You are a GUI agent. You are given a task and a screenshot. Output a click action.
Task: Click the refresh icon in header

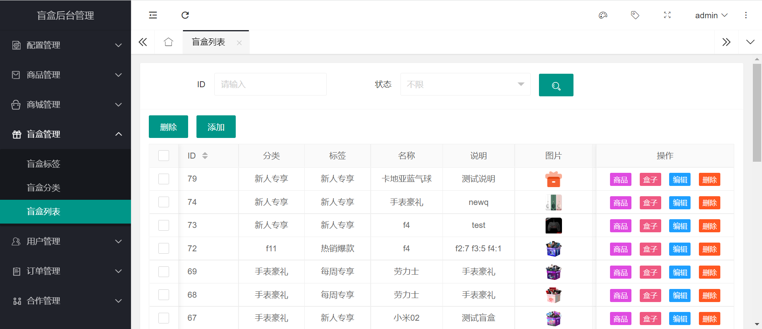coord(185,15)
